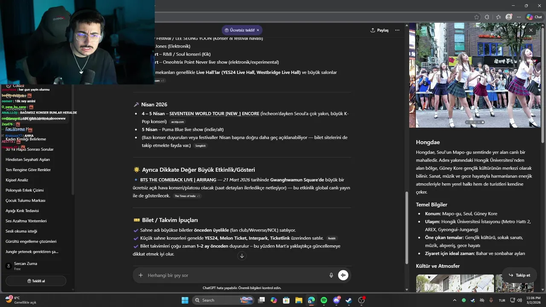Open browser extensions puzzle icon
Viewport: 546px width, 307px height.
487,17
